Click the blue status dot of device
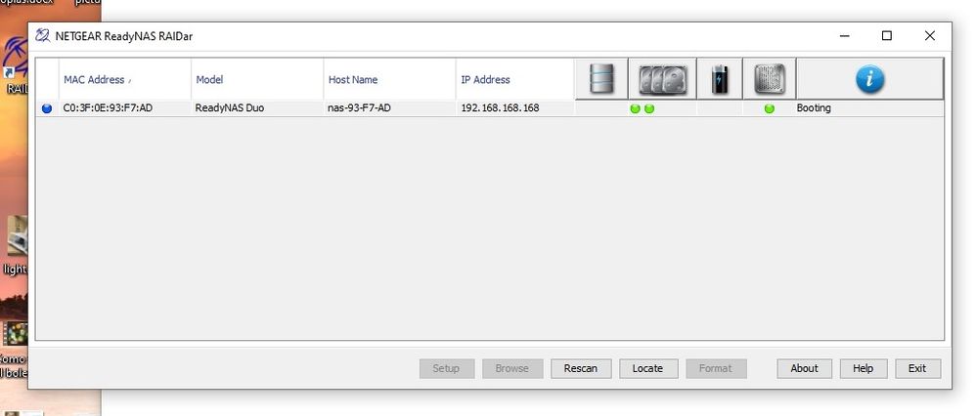 pos(47,108)
